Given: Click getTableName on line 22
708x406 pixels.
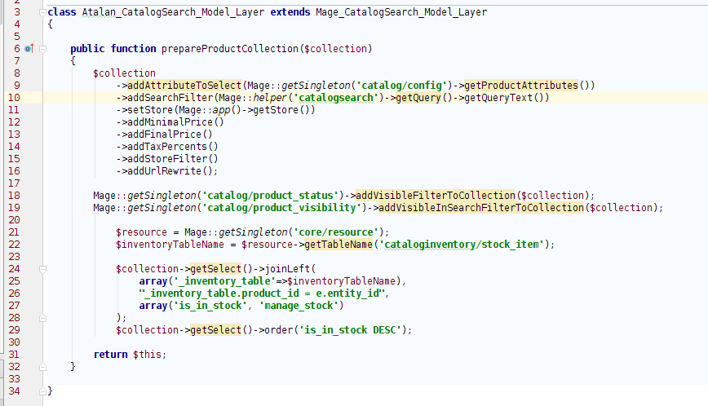Looking at the screenshot, I should tap(339, 244).
